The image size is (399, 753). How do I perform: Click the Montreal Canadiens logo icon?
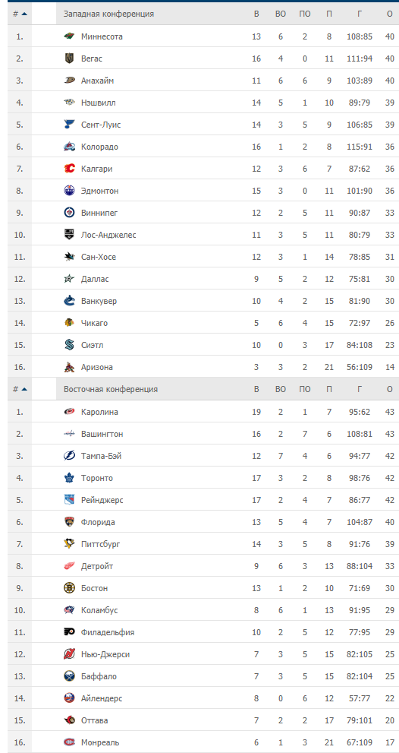[x=70, y=742]
